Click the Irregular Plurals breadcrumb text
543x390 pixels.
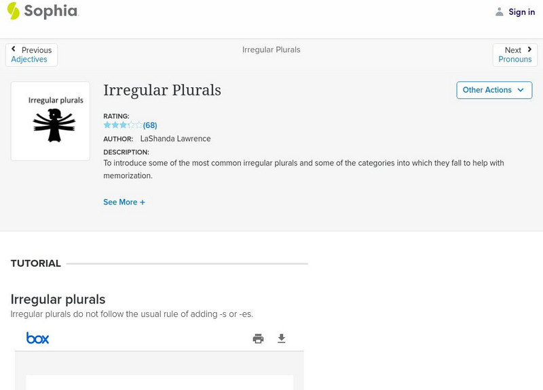point(271,50)
